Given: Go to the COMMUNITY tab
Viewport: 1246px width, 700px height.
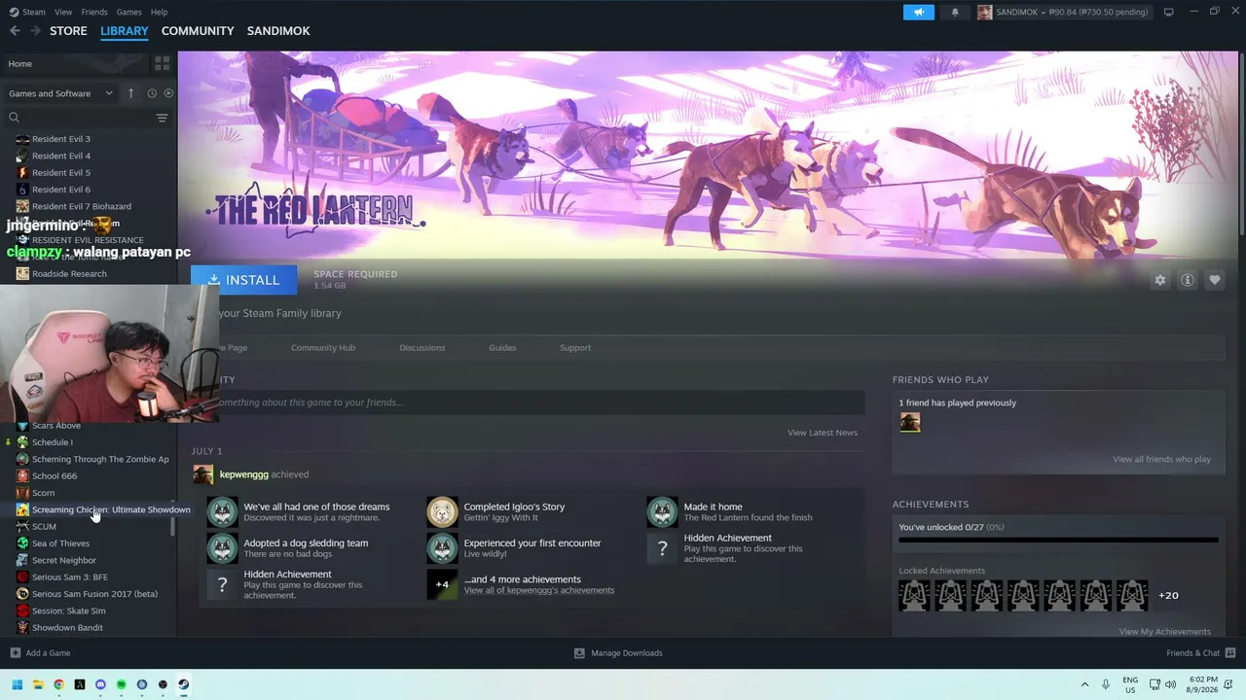Looking at the screenshot, I should tap(198, 31).
